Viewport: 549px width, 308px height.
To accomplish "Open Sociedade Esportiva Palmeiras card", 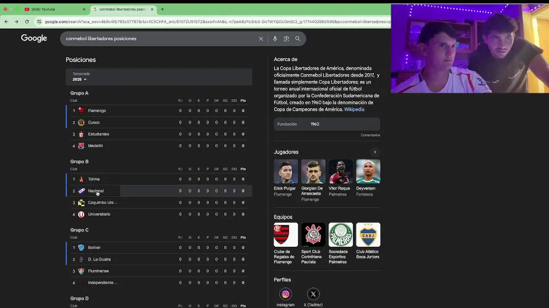I will (341, 243).
